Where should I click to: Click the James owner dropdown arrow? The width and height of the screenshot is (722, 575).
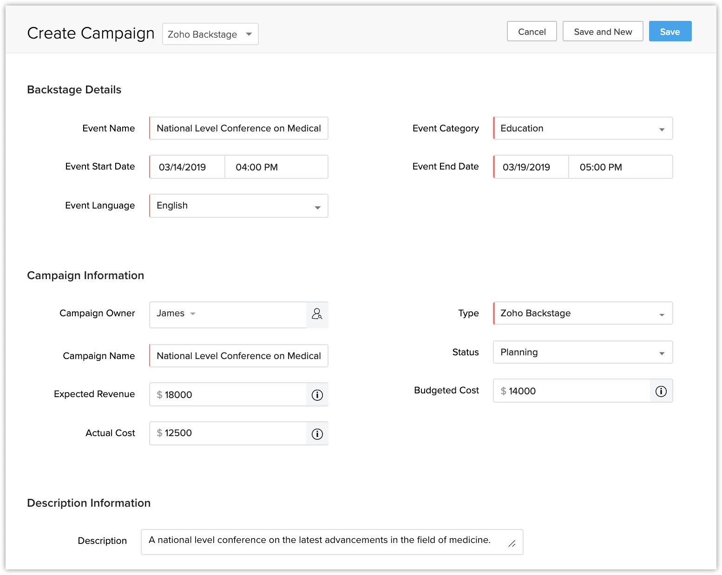193,314
